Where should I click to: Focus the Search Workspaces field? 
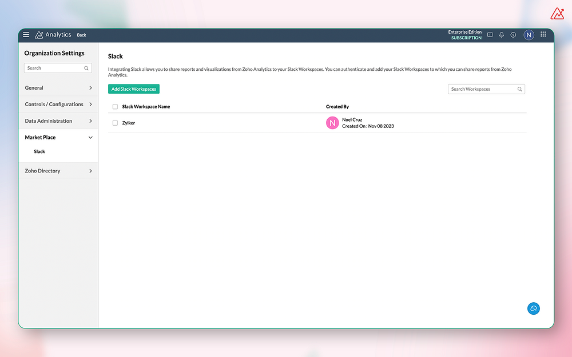coord(486,89)
